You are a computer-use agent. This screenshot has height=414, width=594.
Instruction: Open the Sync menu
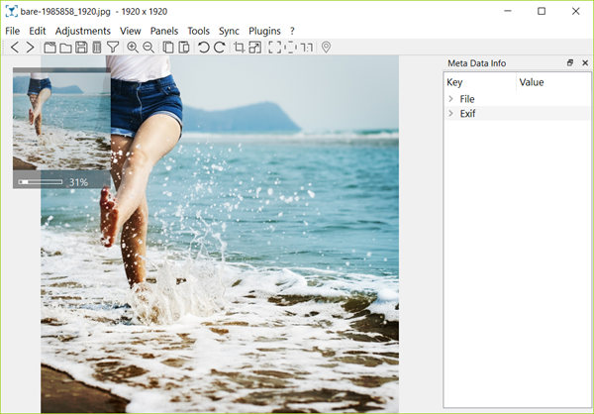tap(229, 31)
